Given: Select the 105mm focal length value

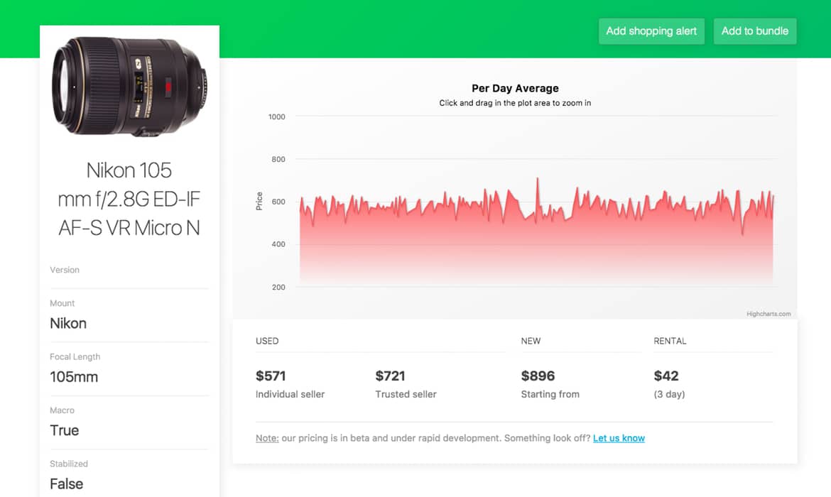Looking at the screenshot, I should pos(74,377).
